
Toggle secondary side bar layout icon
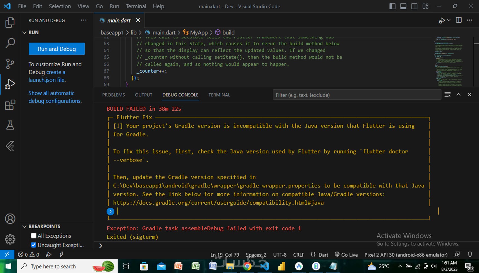414,6
